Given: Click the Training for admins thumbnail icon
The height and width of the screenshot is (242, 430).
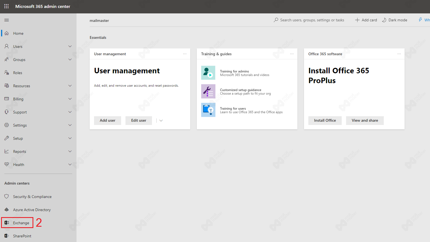Looking at the screenshot, I should 208,73.
